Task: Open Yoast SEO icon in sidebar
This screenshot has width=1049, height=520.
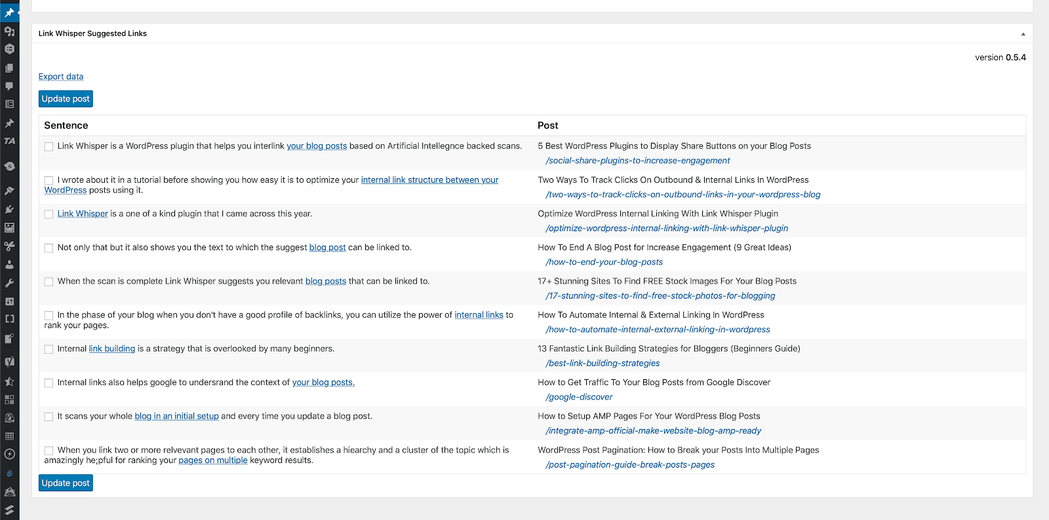Action: (x=9, y=362)
